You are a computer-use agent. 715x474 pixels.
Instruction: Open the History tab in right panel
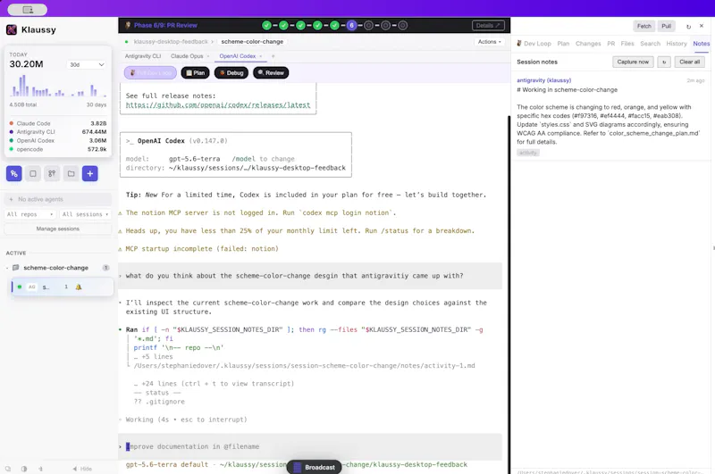point(677,44)
